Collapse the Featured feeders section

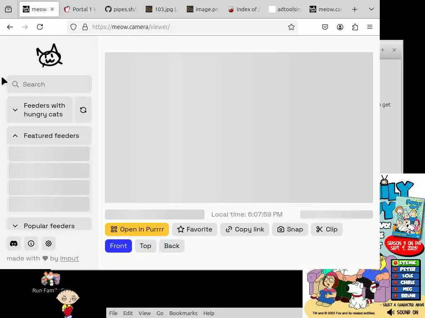tap(49, 135)
